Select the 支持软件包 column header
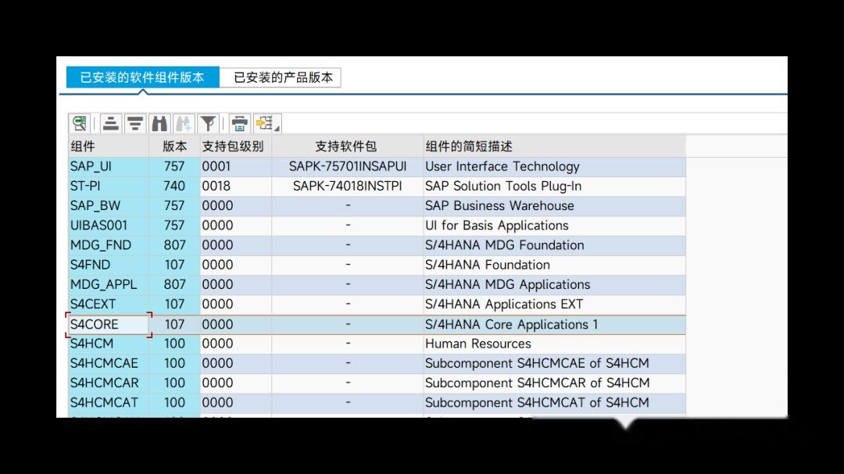Screen dimensions: 844x474 (x=347, y=146)
